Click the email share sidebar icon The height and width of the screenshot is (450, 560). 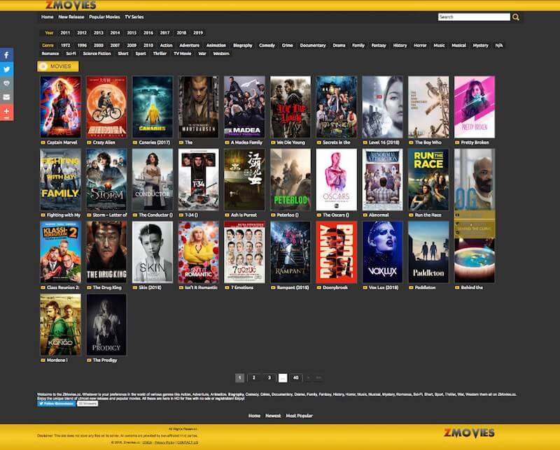pos(6,97)
